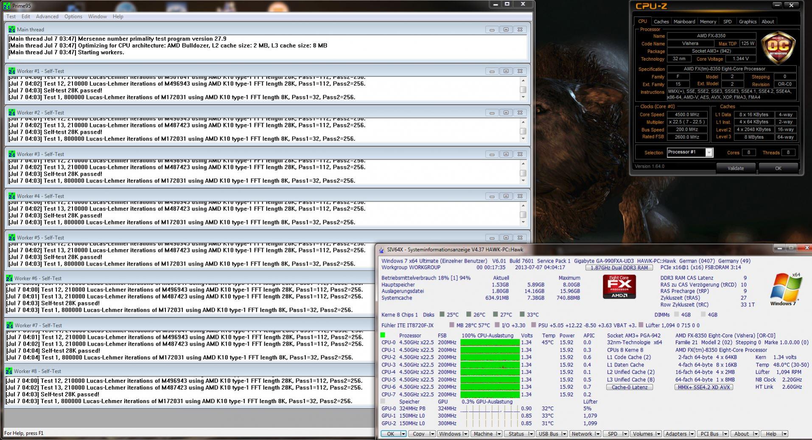This screenshot has width=812, height=440.
Task: Click the CPU-0 green load bar in SIV
Action: point(490,342)
